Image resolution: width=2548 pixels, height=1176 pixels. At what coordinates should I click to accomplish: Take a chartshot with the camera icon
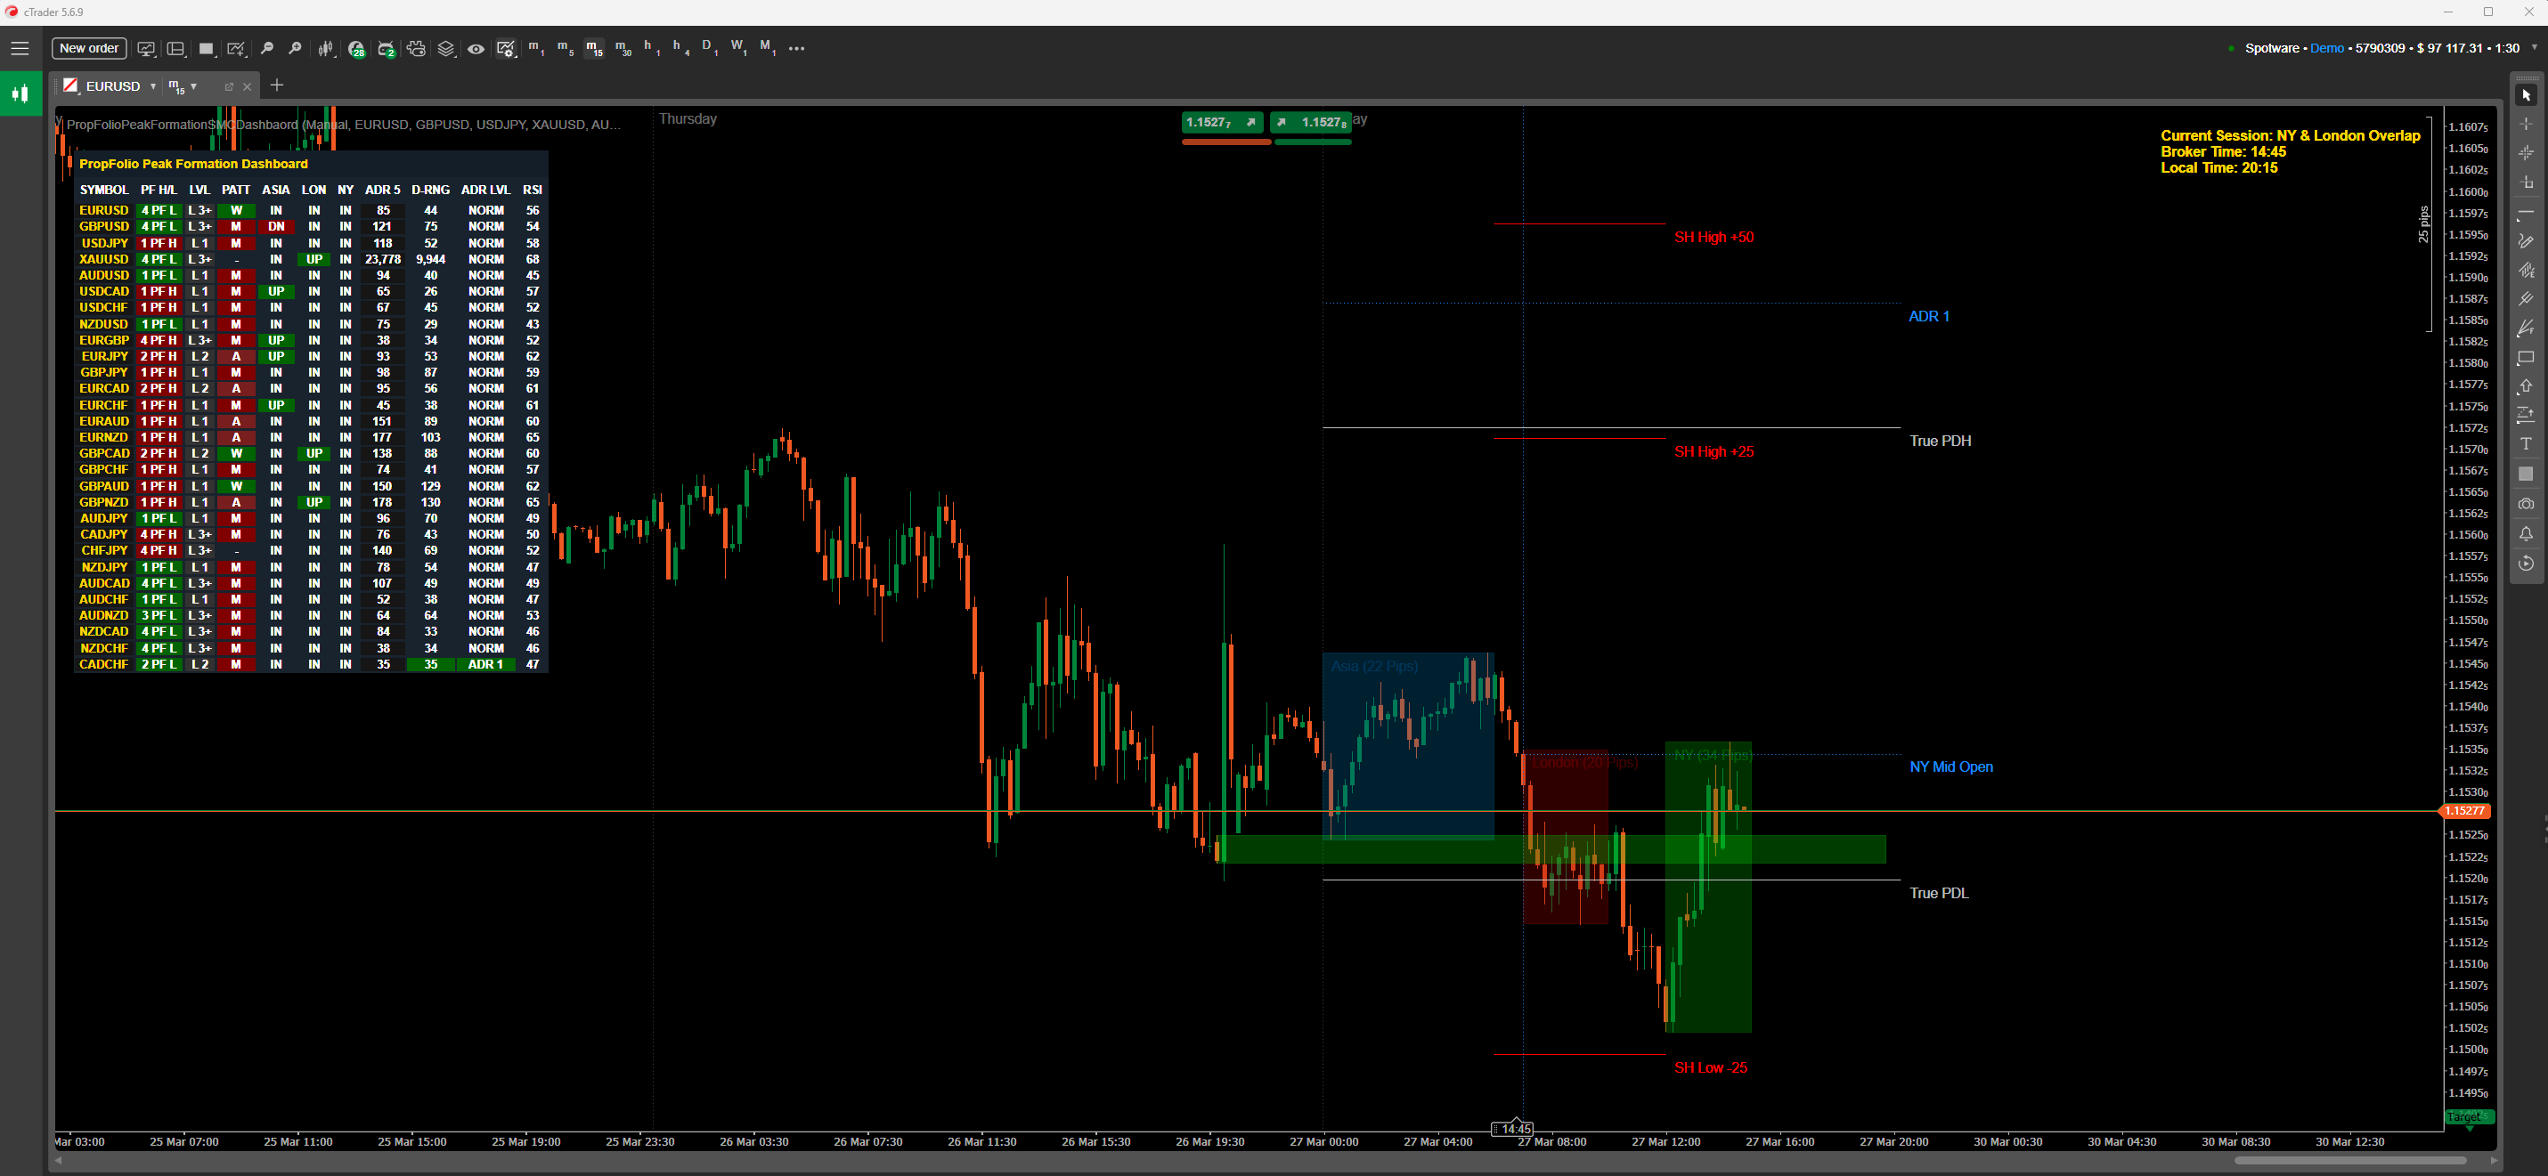coord(2525,504)
